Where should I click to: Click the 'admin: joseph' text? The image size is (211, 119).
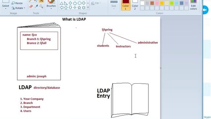[37, 76]
